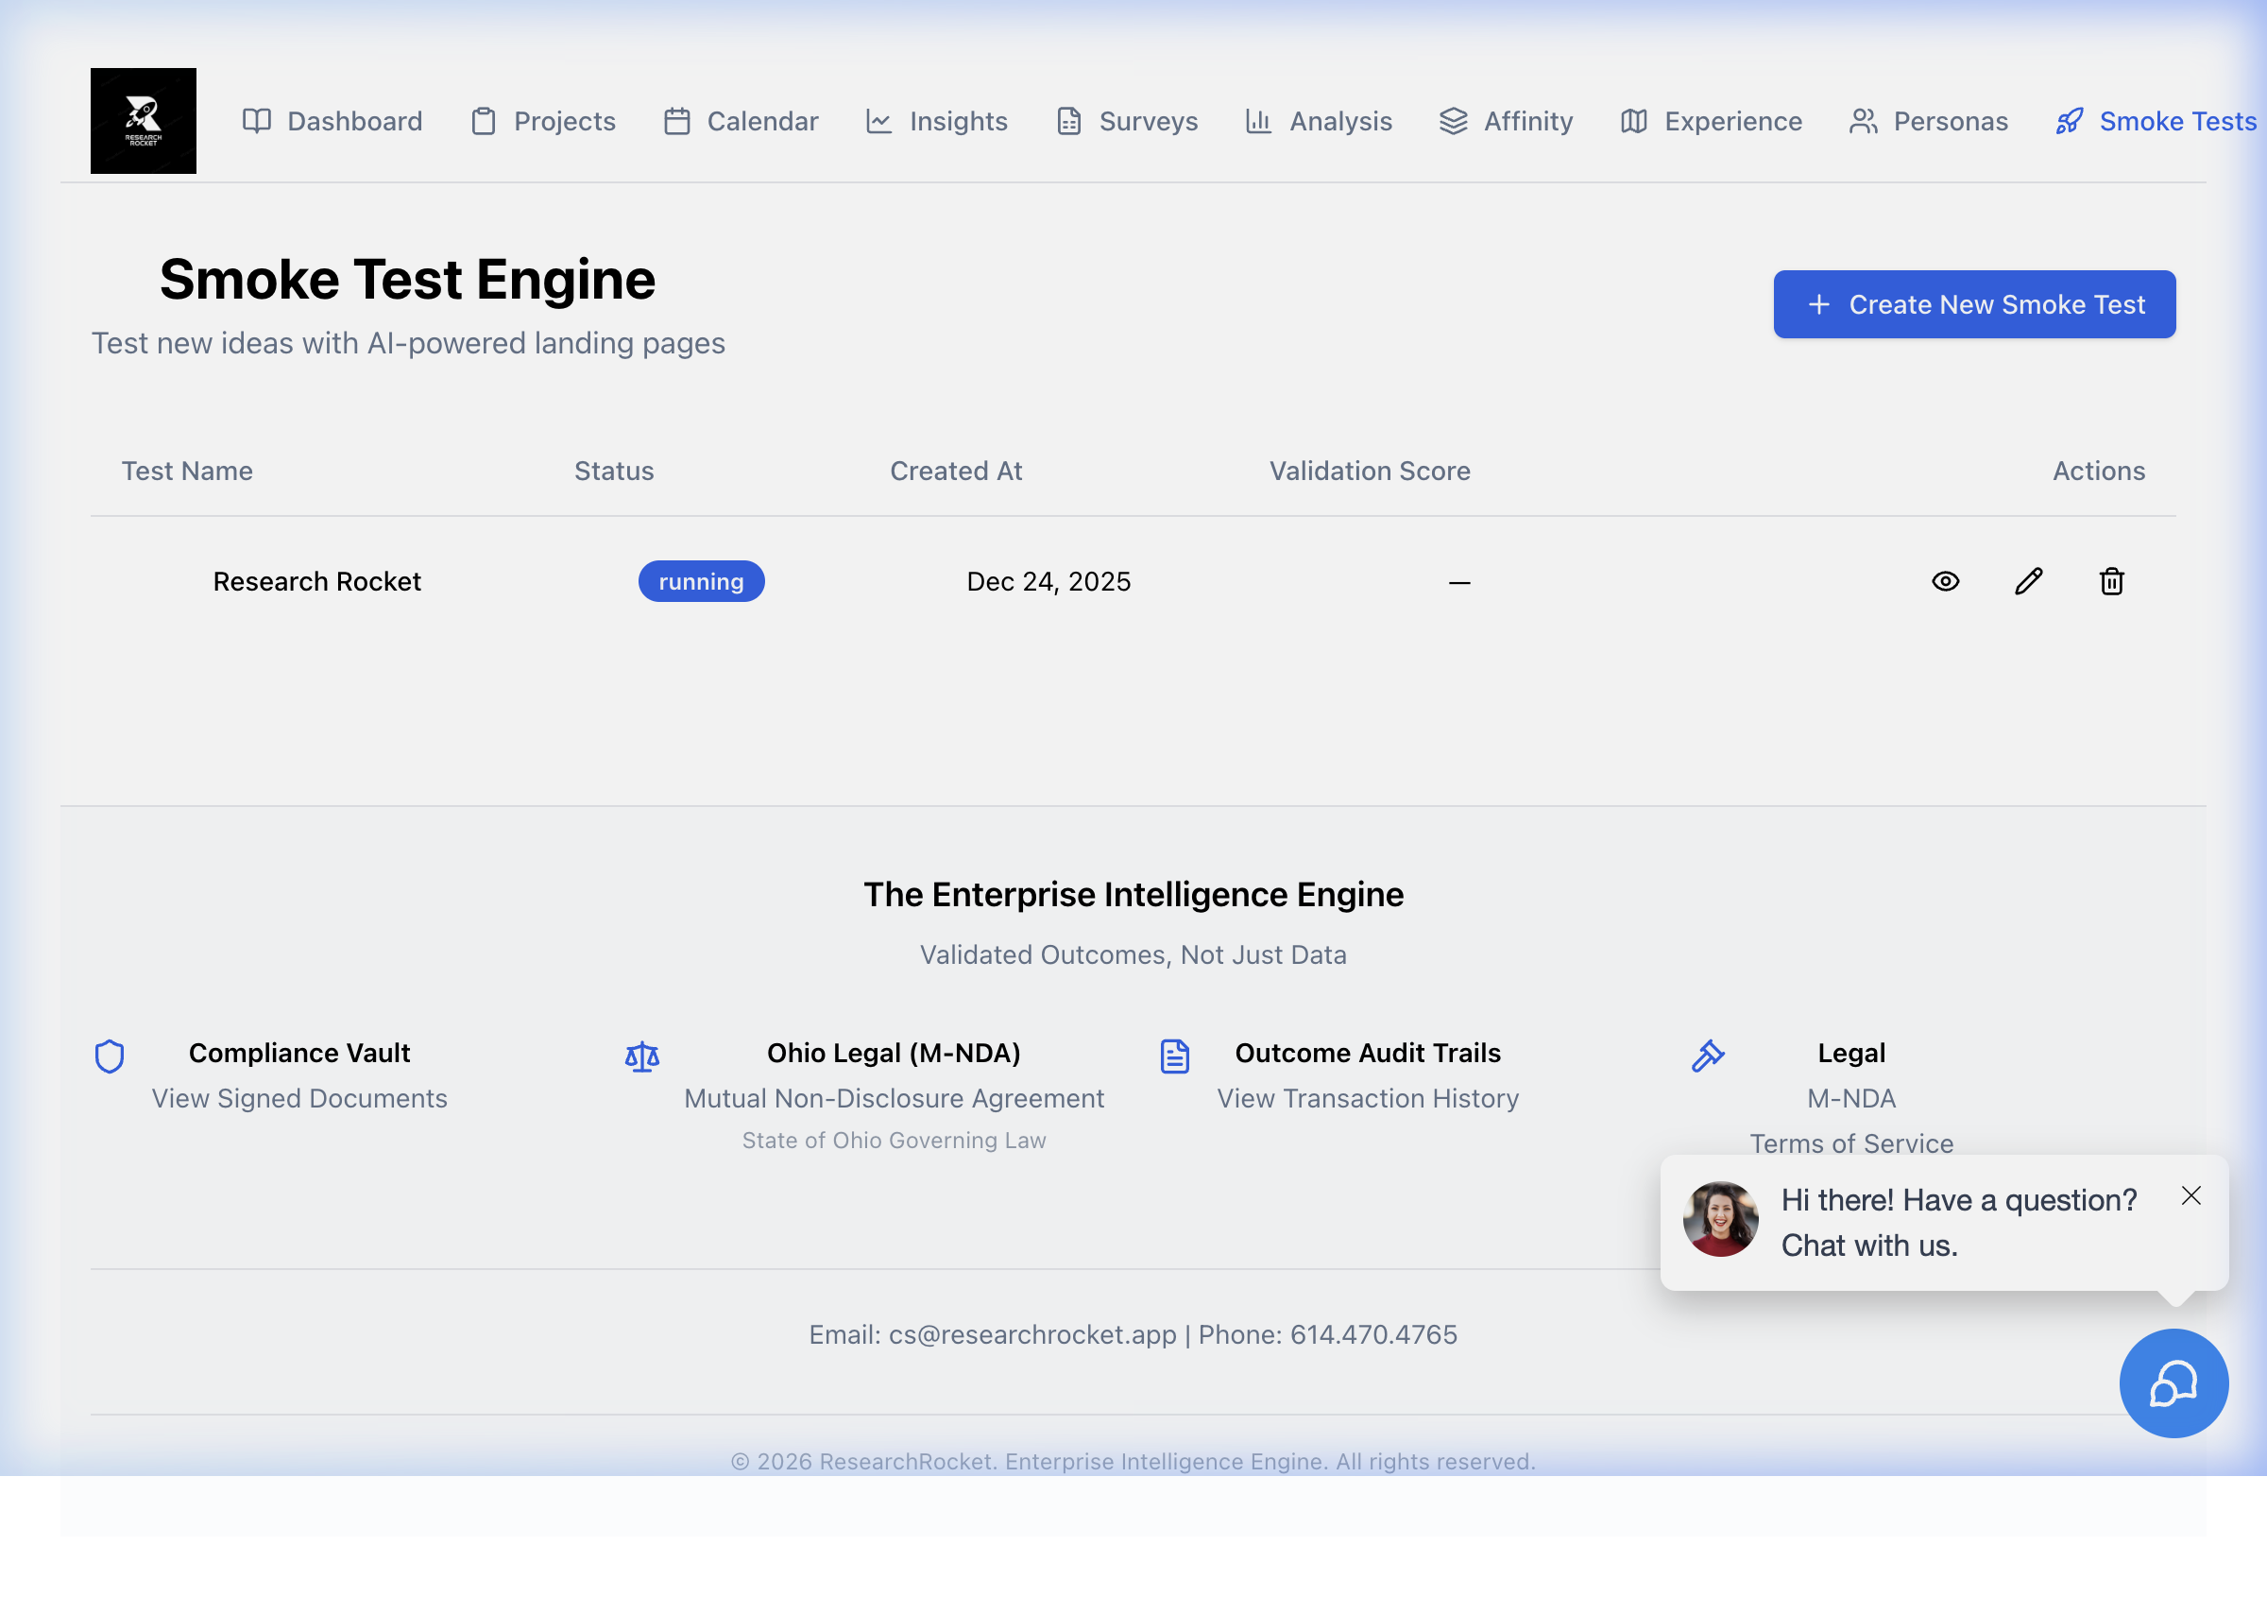Switch to the Personas page
The height and width of the screenshot is (1597, 2267).
coord(1928,122)
